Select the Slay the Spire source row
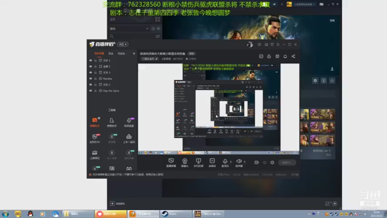387x218 pixels. (112, 91)
